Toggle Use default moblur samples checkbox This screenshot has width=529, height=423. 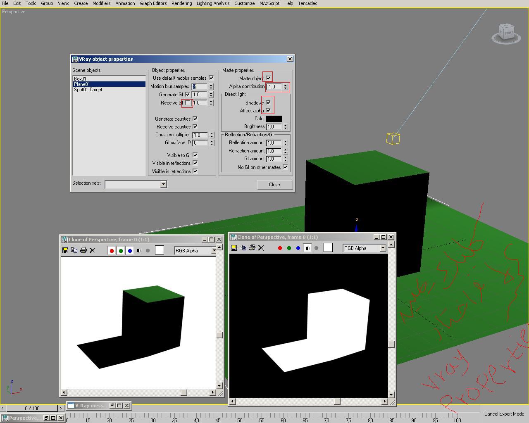pos(211,78)
